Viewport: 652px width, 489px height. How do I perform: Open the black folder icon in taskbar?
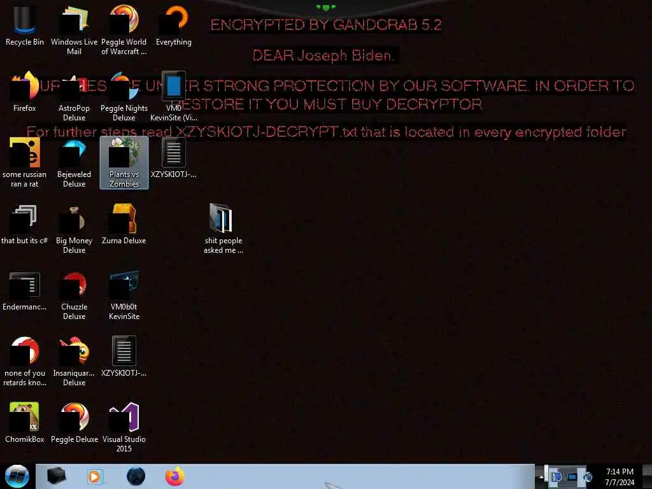pyautogui.click(x=56, y=476)
